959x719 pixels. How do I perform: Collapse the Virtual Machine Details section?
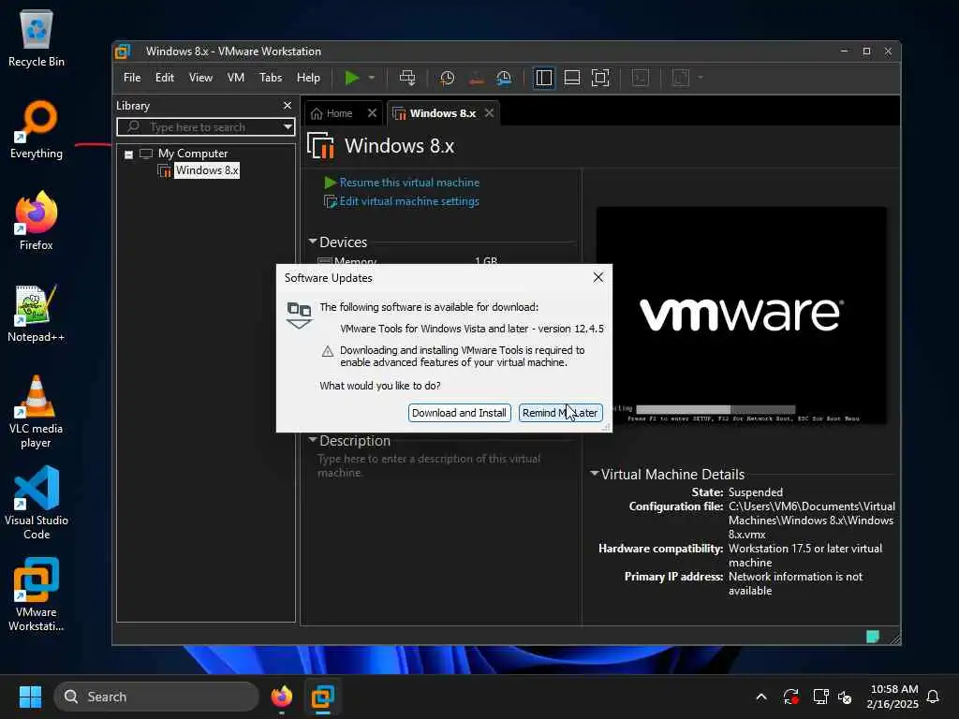594,473
